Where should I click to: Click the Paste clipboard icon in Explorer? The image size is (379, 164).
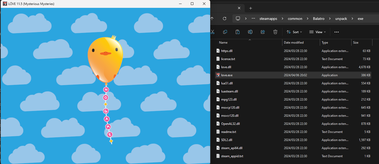238,32
